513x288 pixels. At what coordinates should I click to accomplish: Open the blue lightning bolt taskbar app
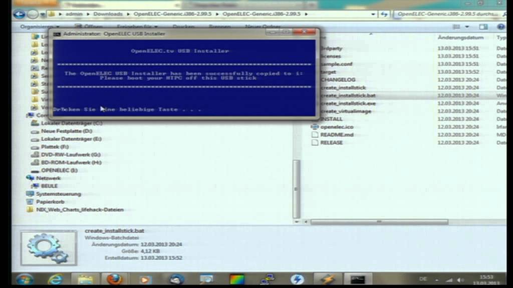click(x=297, y=279)
